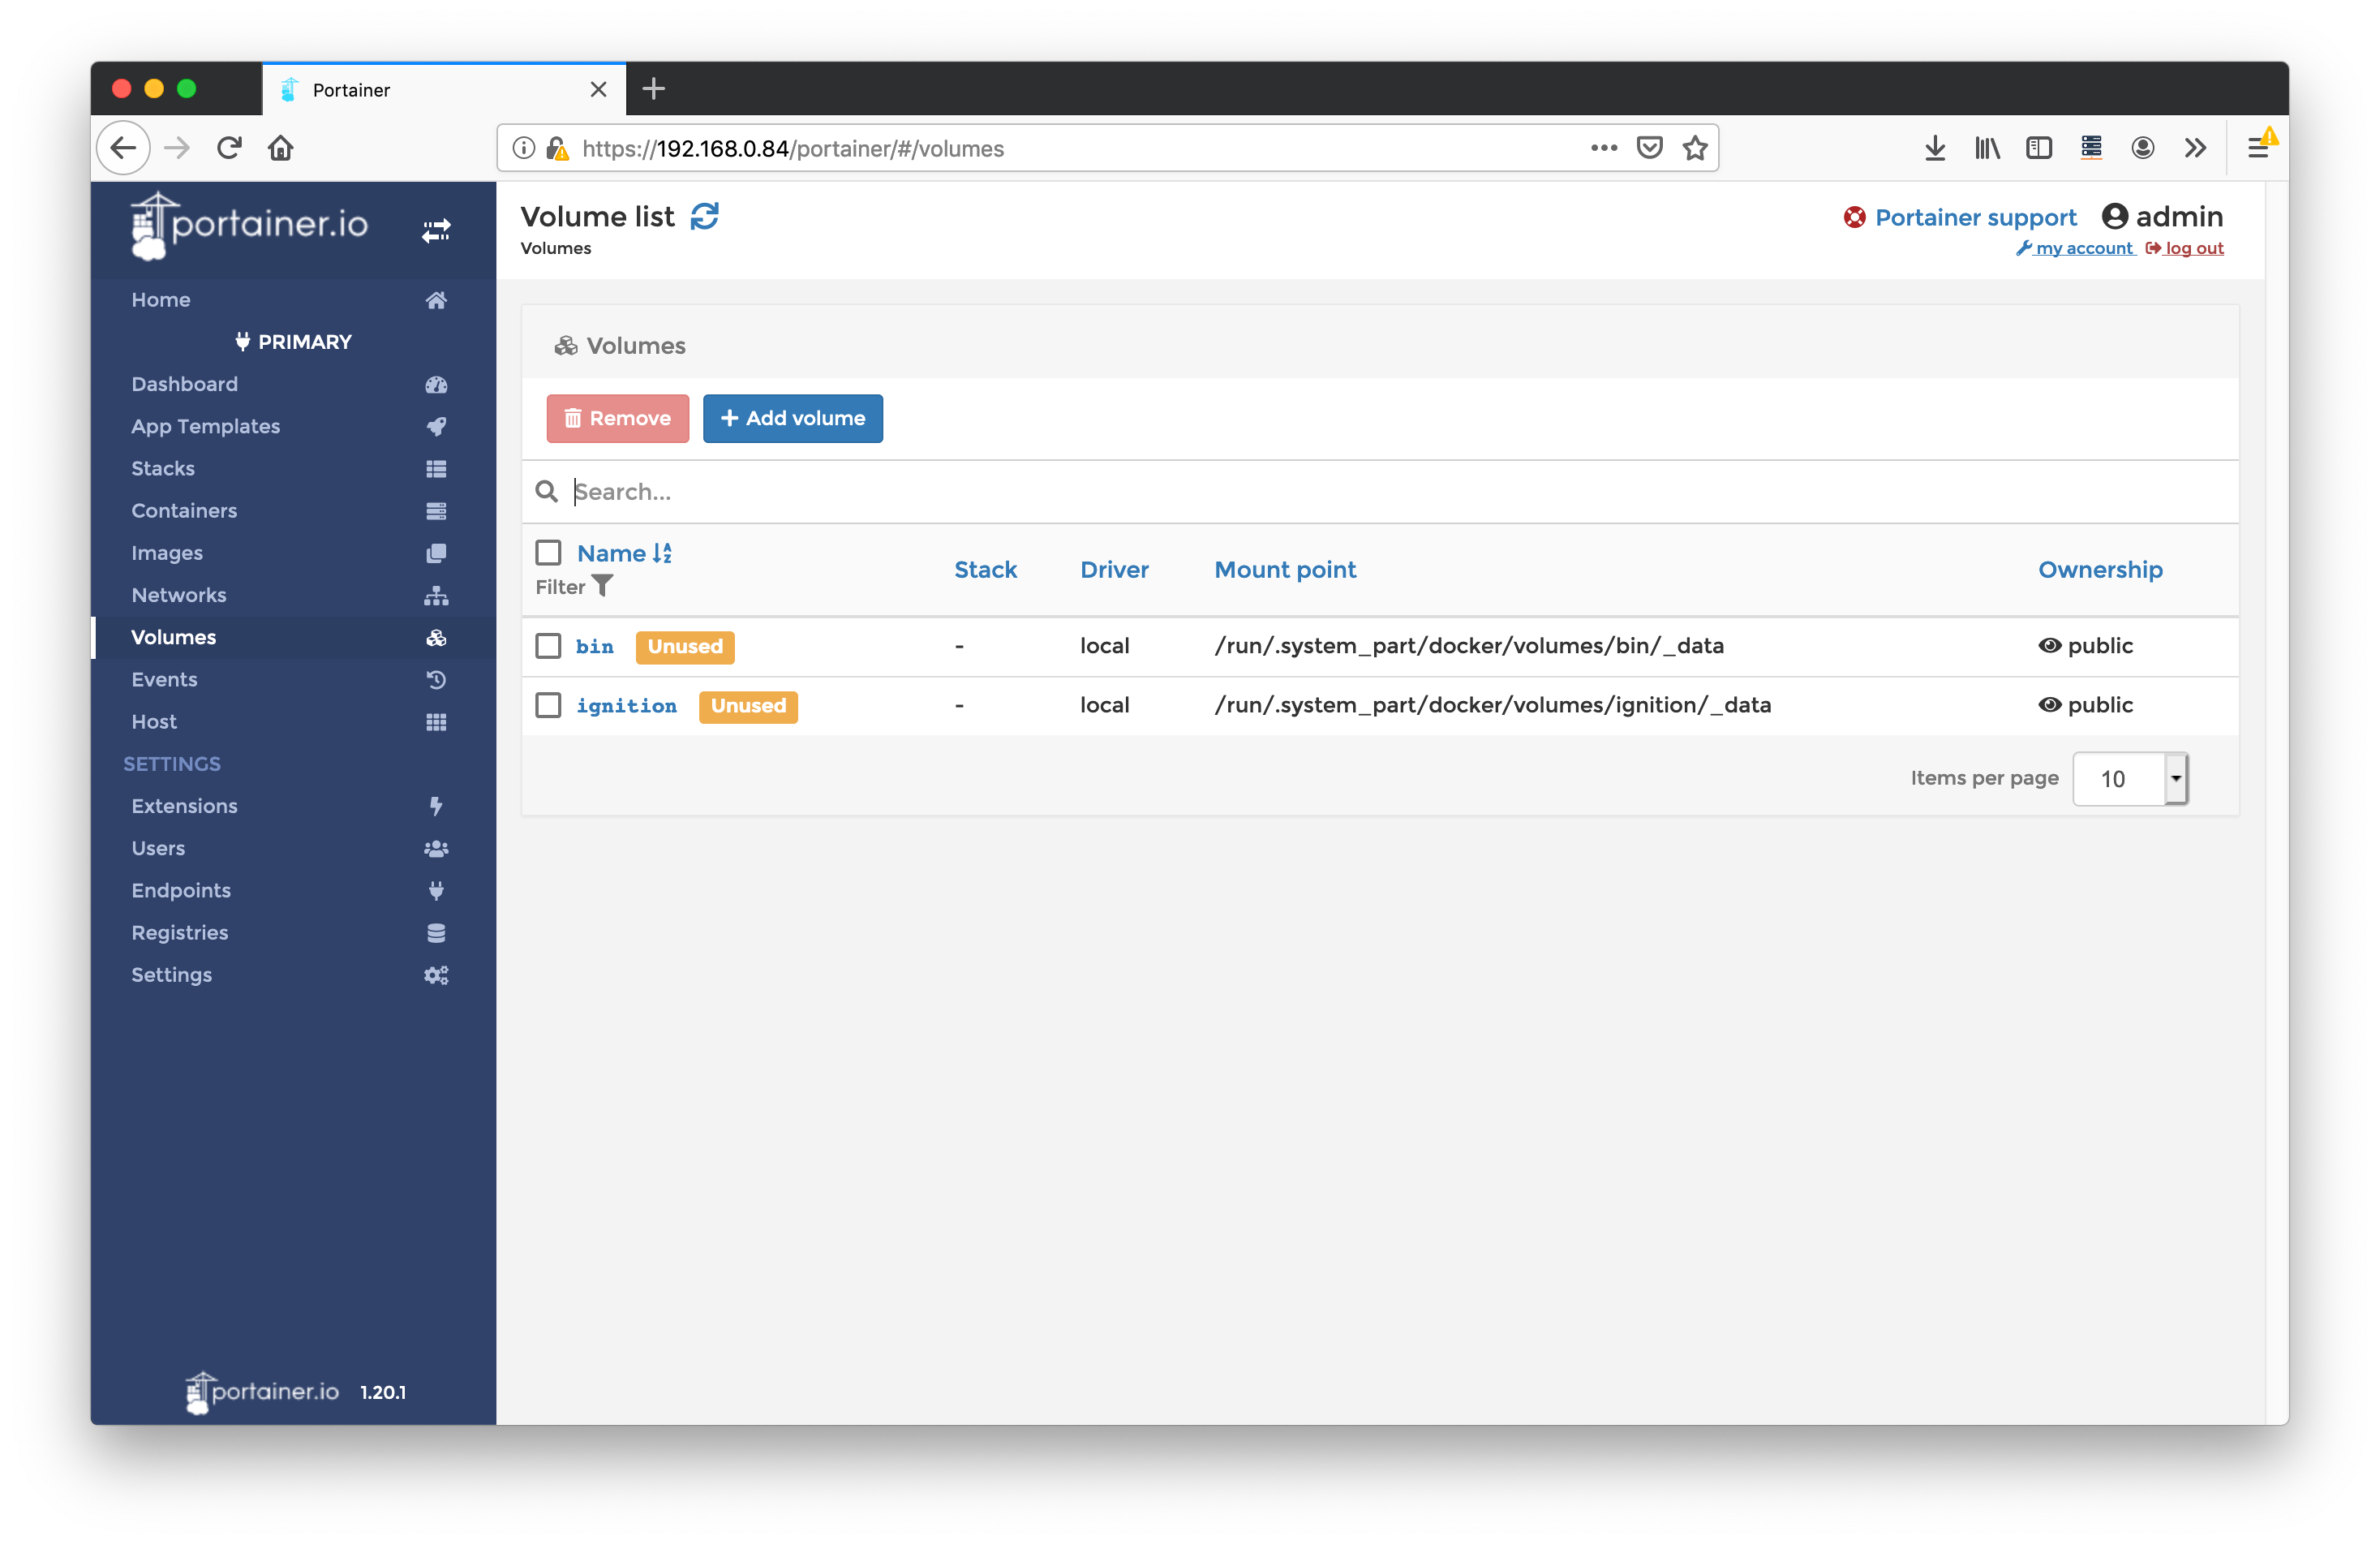Bookmark this page with star icon
The height and width of the screenshot is (1545, 2380).
(1695, 148)
